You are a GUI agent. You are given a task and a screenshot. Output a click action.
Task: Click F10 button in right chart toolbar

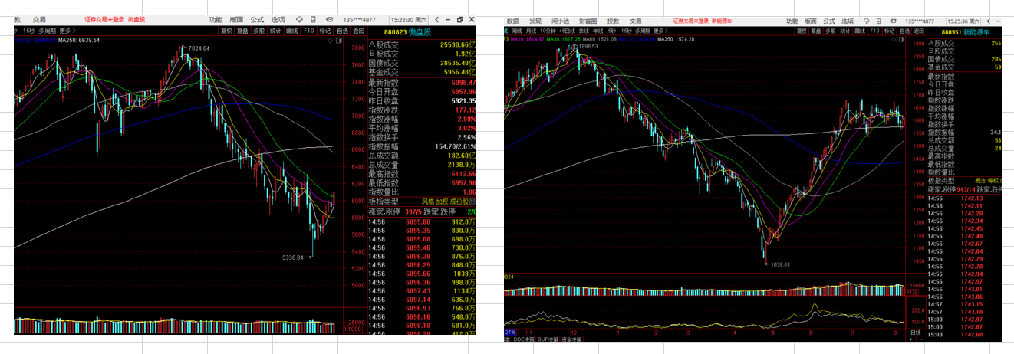874,31
